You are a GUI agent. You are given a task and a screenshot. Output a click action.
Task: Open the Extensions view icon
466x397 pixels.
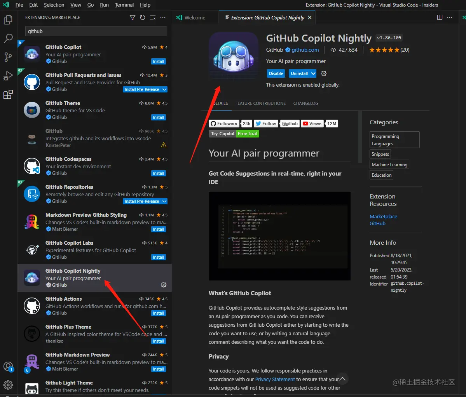pyautogui.click(x=8, y=95)
